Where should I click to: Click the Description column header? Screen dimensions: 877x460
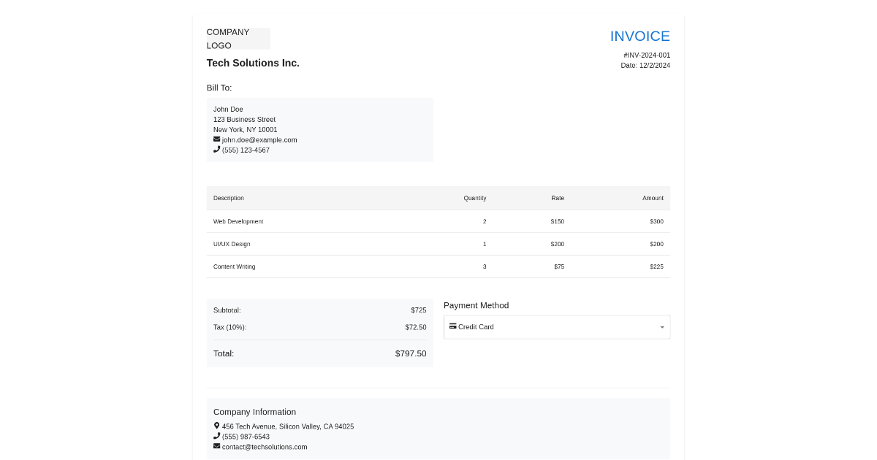coord(229,198)
